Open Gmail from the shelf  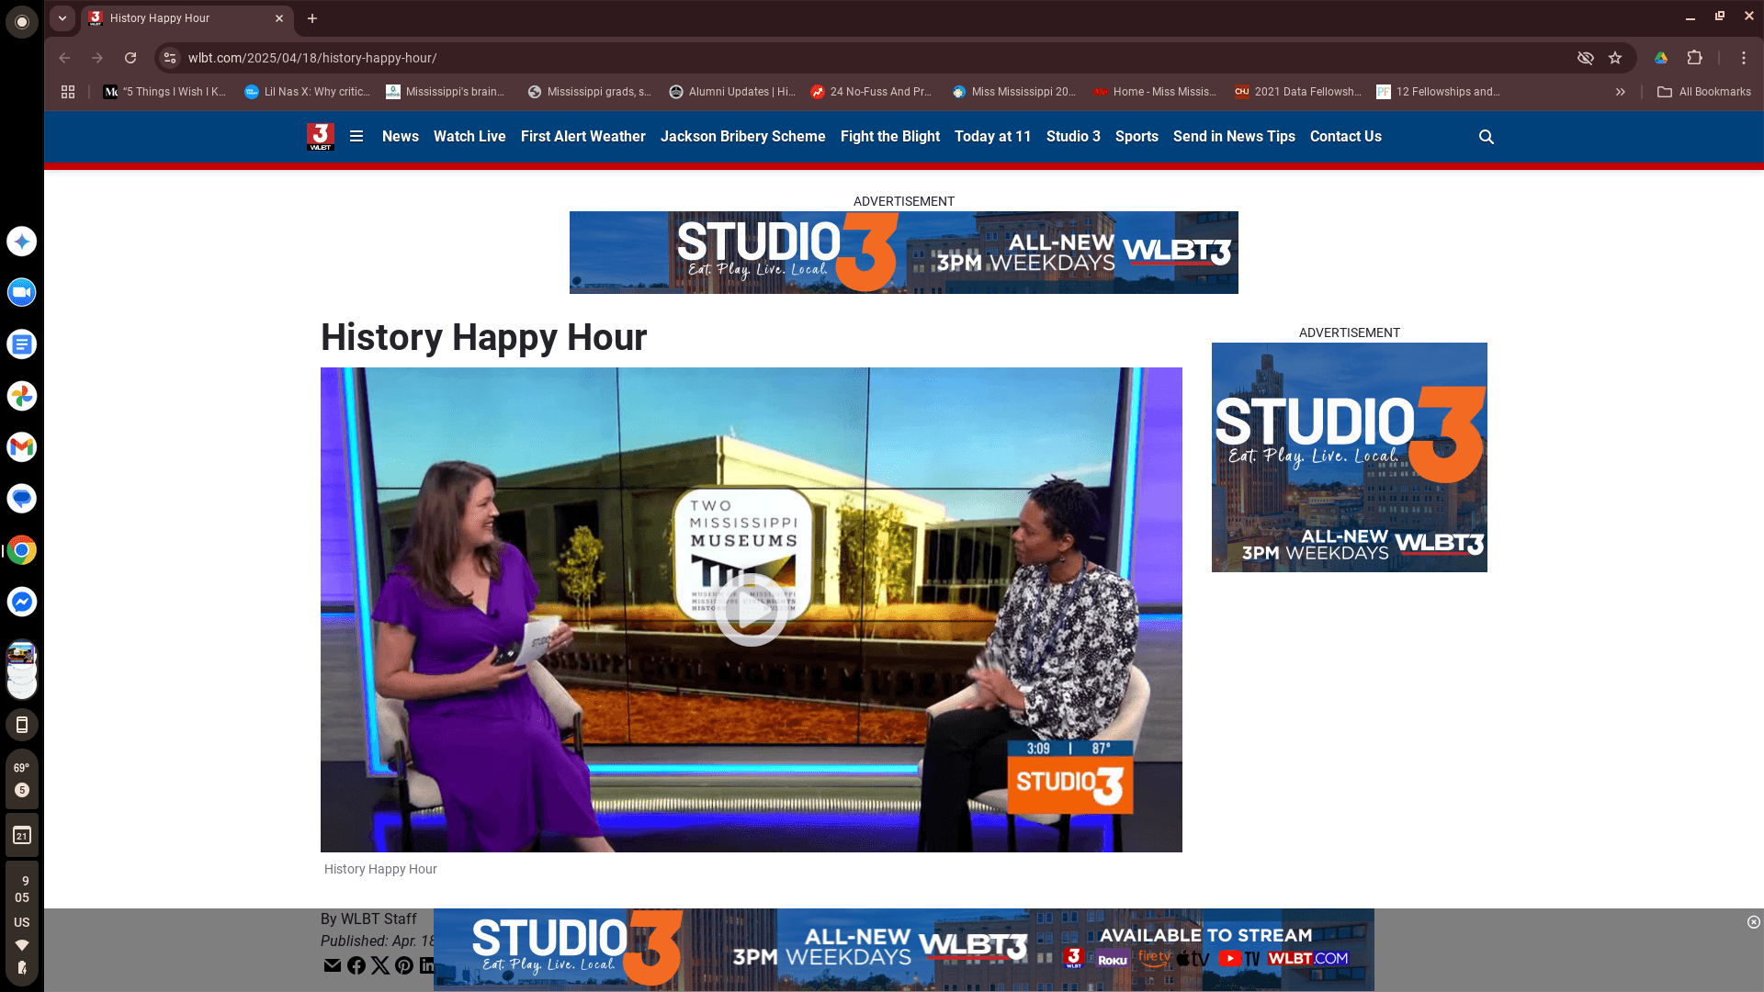click(x=22, y=447)
